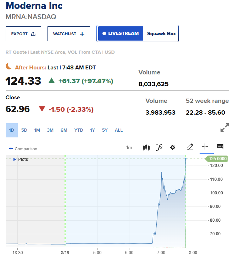Open the Squawk Box link
234x257 pixels.
(161, 33)
